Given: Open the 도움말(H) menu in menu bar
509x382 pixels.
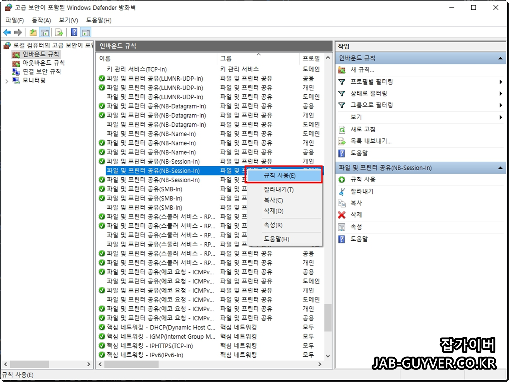Looking at the screenshot, I should pos(99,20).
